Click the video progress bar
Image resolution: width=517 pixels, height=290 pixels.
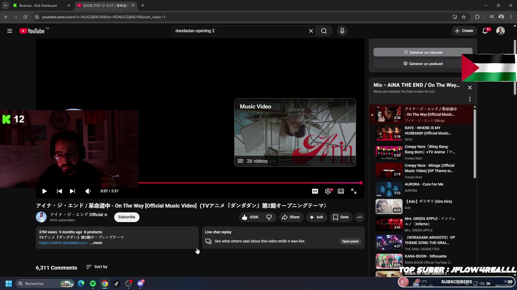coord(250,183)
